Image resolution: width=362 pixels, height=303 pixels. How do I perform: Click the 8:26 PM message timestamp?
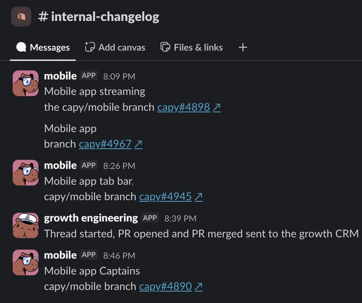pyautogui.click(x=119, y=166)
